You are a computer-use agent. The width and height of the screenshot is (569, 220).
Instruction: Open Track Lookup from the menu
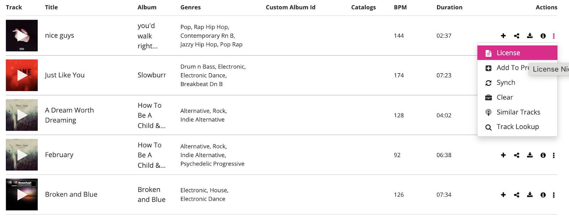coord(517,127)
